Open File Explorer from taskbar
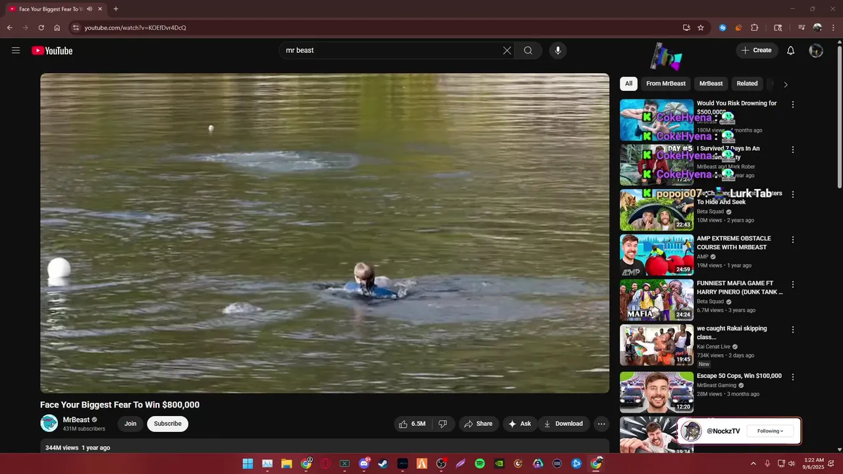 (x=286, y=463)
